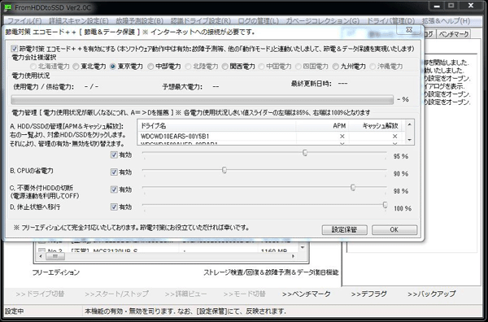Select 九州電力 radio button
The image size is (488, 322).
coord(335,66)
